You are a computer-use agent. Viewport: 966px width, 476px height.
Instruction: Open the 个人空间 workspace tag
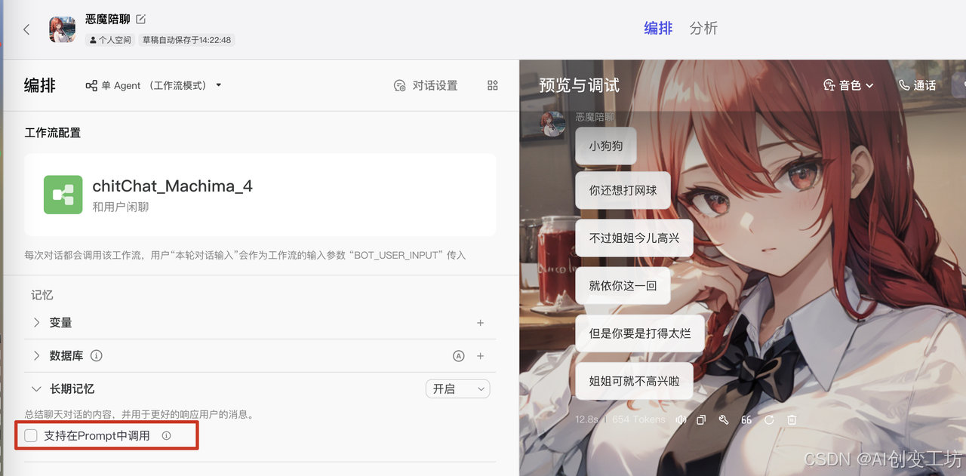(x=110, y=40)
